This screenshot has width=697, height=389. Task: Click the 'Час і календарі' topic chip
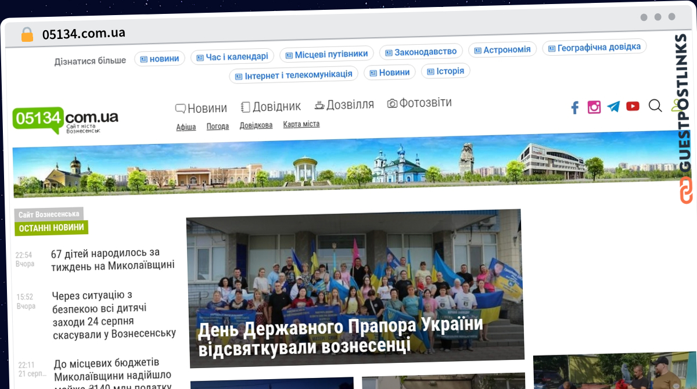point(232,57)
